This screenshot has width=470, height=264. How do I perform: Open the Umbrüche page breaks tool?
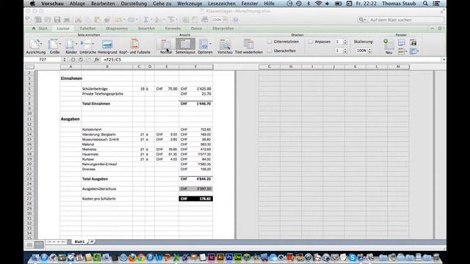88,46
